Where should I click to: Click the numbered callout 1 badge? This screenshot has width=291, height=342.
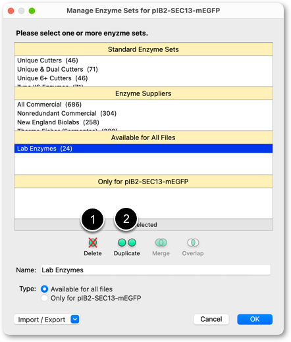tap(92, 220)
